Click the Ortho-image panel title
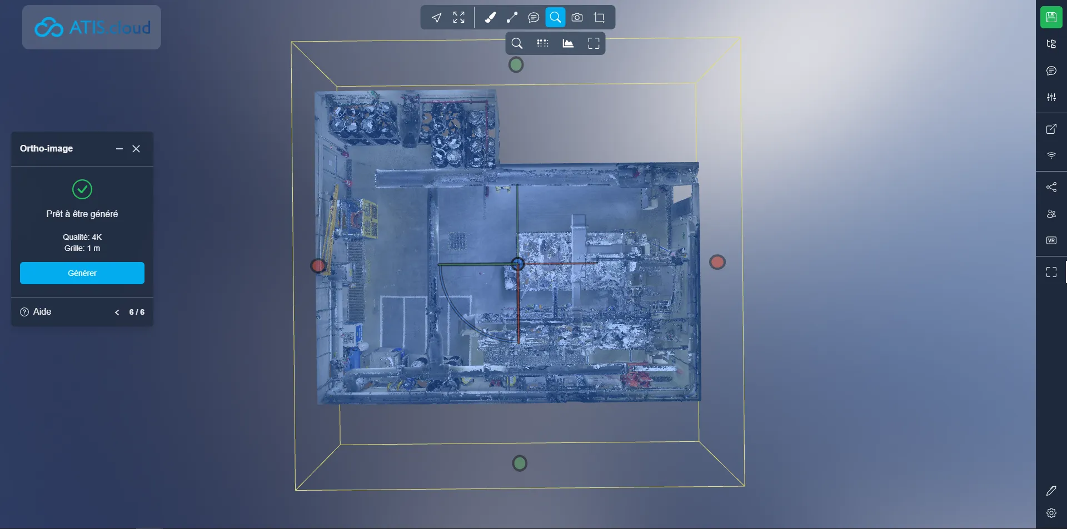Screen dimensions: 1067x529 [x=47, y=148]
